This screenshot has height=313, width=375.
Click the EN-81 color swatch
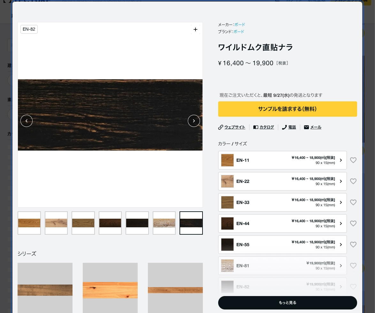click(227, 265)
